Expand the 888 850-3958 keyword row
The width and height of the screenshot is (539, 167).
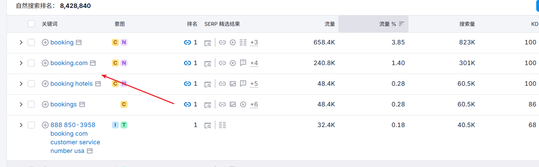pos(21,125)
